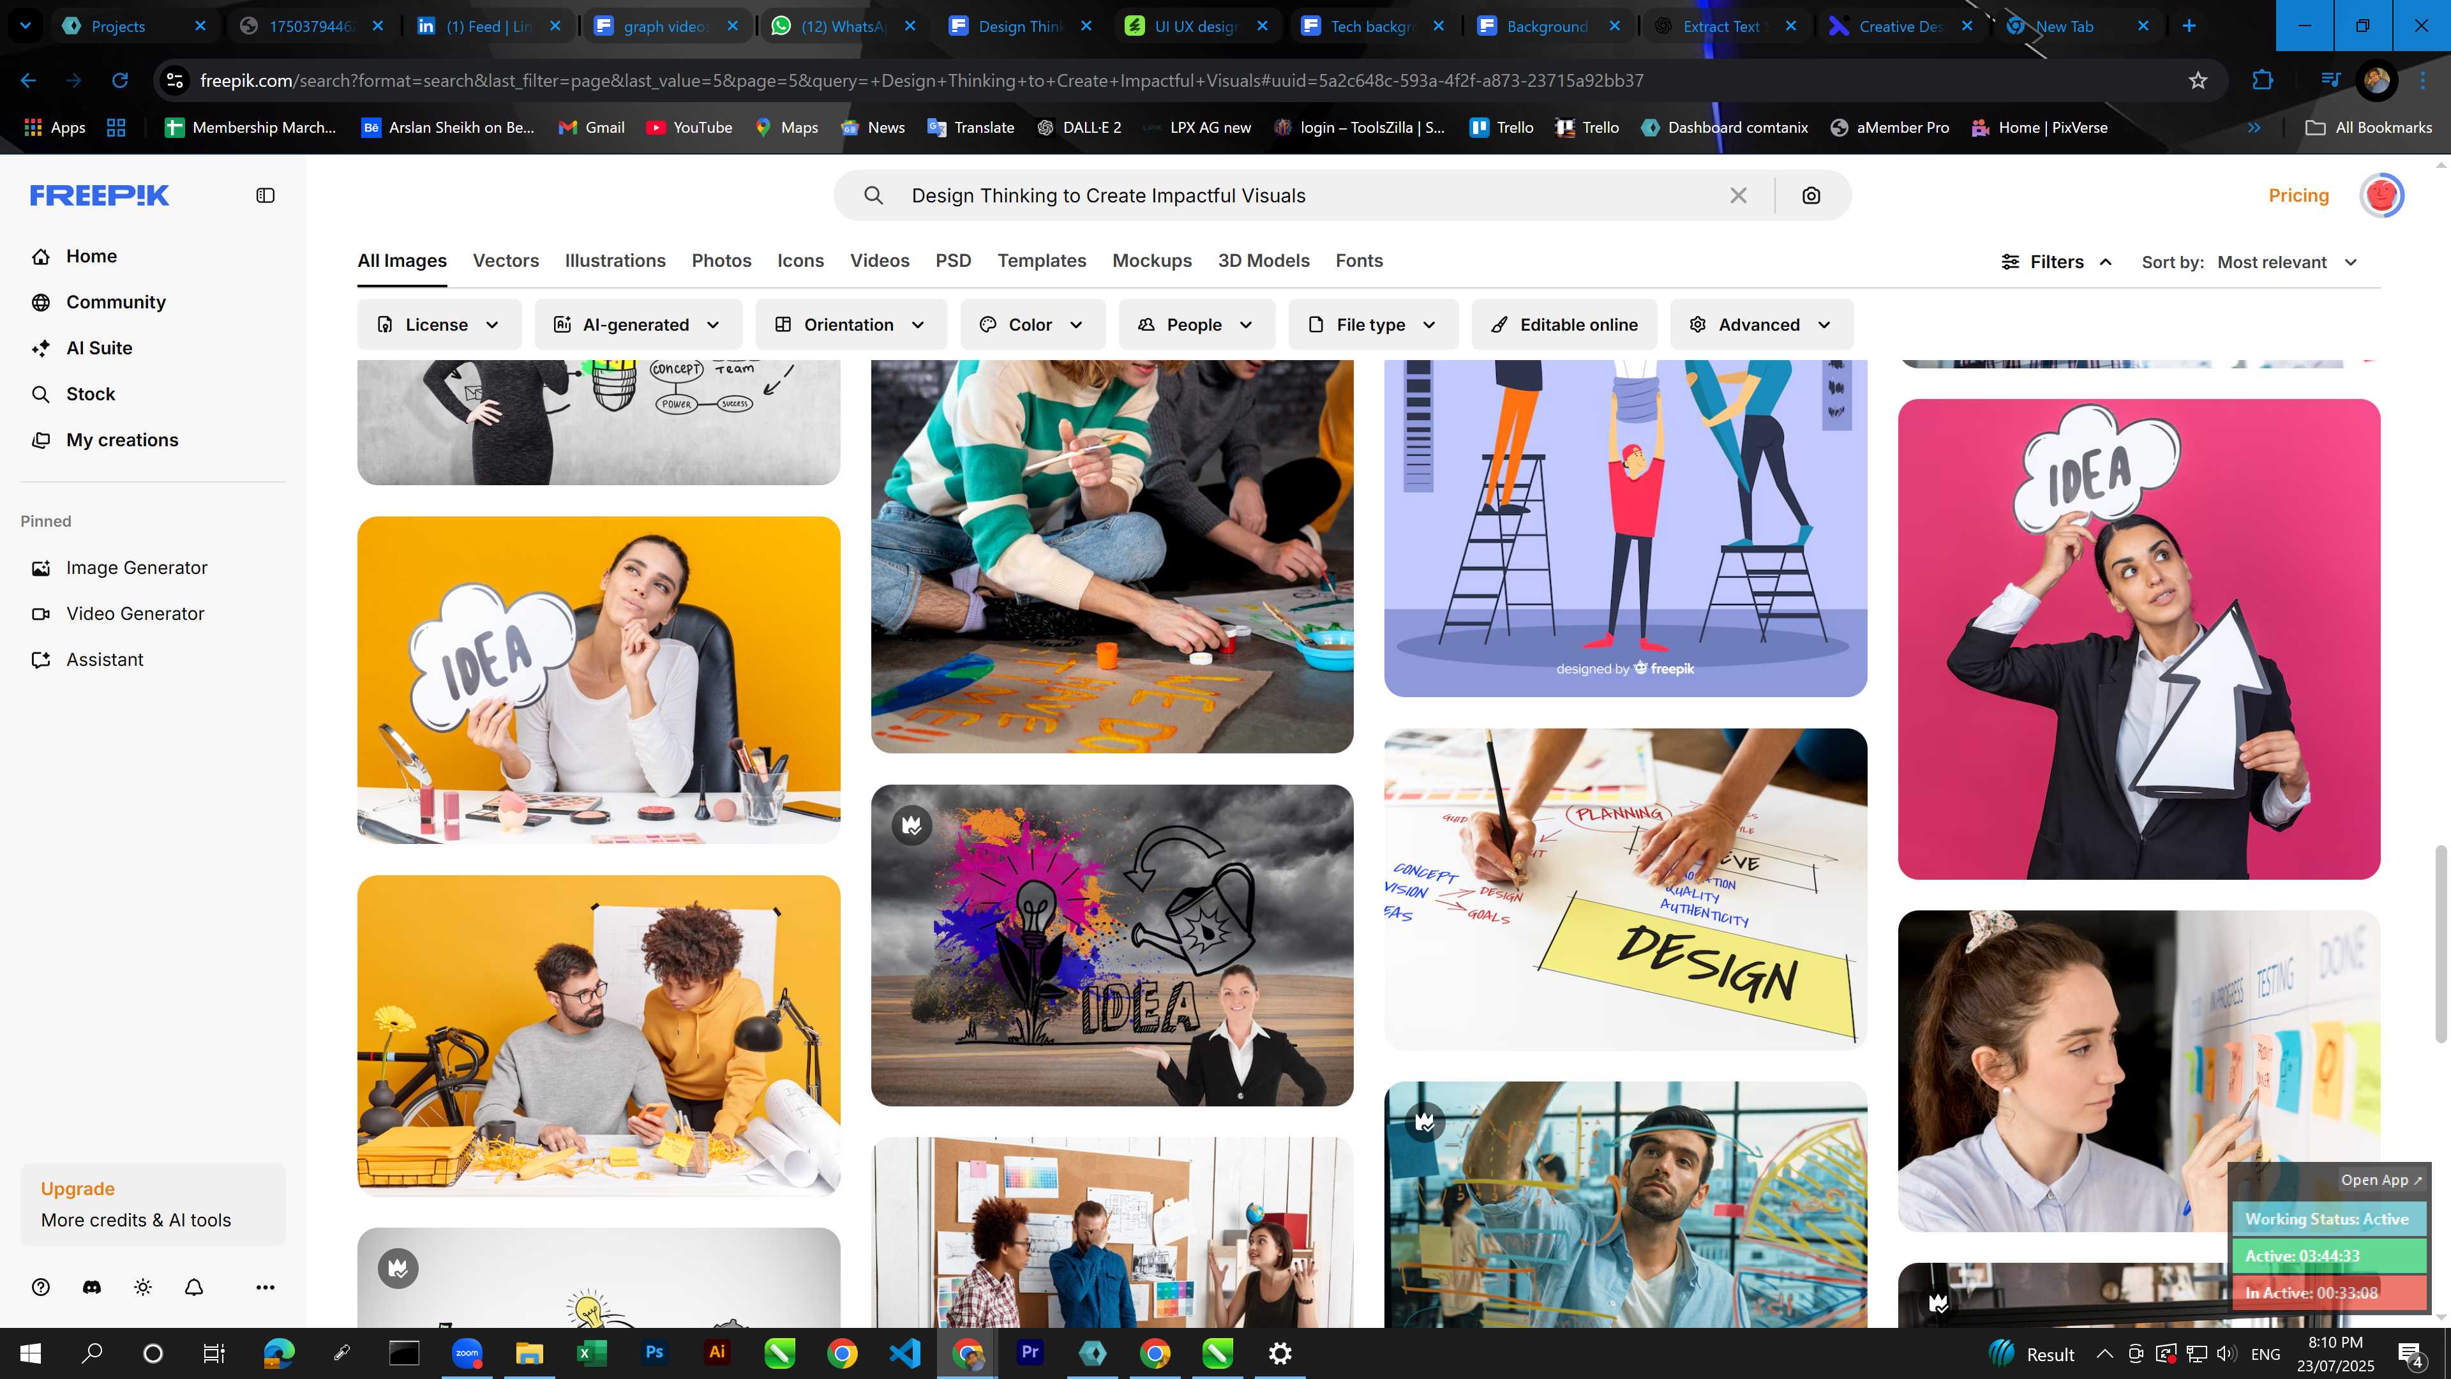Launch the pinned Image Generator
The height and width of the screenshot is (1379, 2451).
coord(136,568)
